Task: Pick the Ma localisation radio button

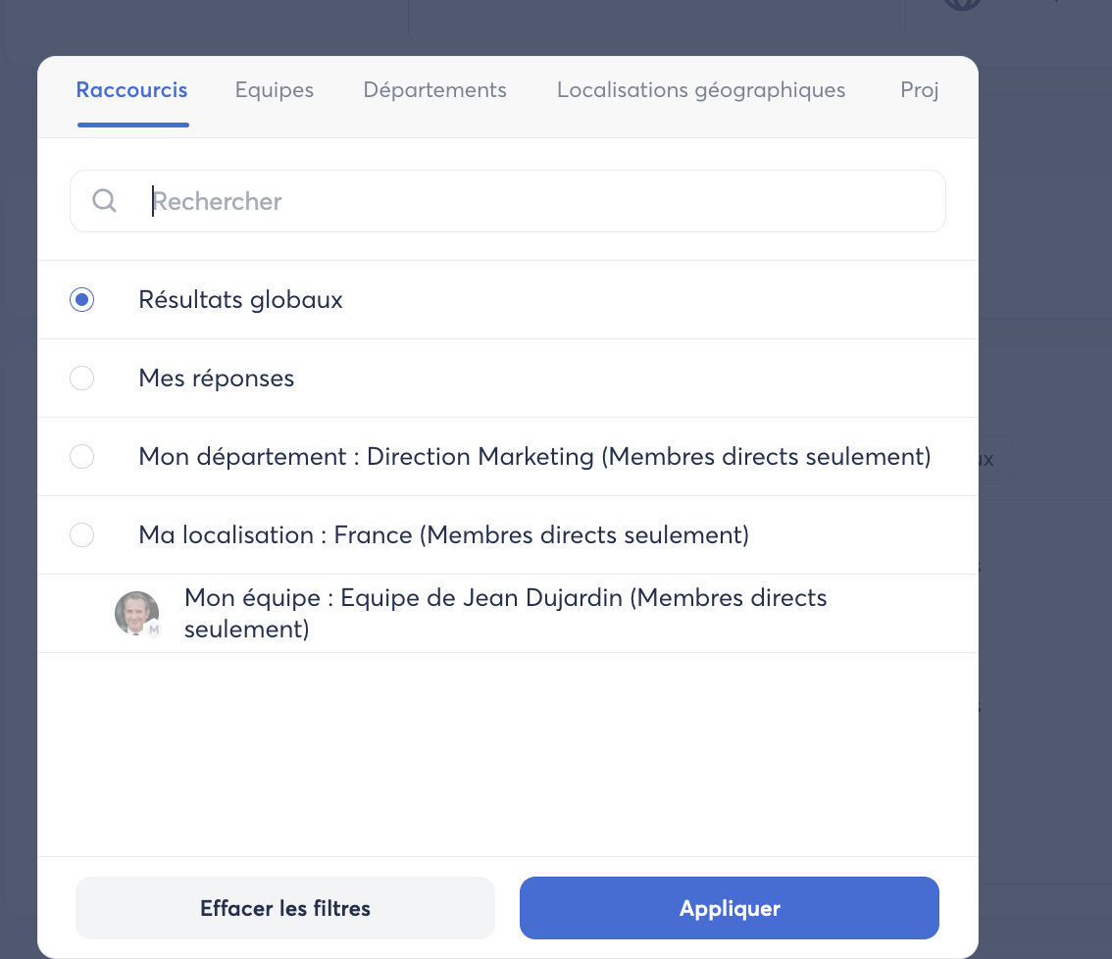Action: coord(82,535)
